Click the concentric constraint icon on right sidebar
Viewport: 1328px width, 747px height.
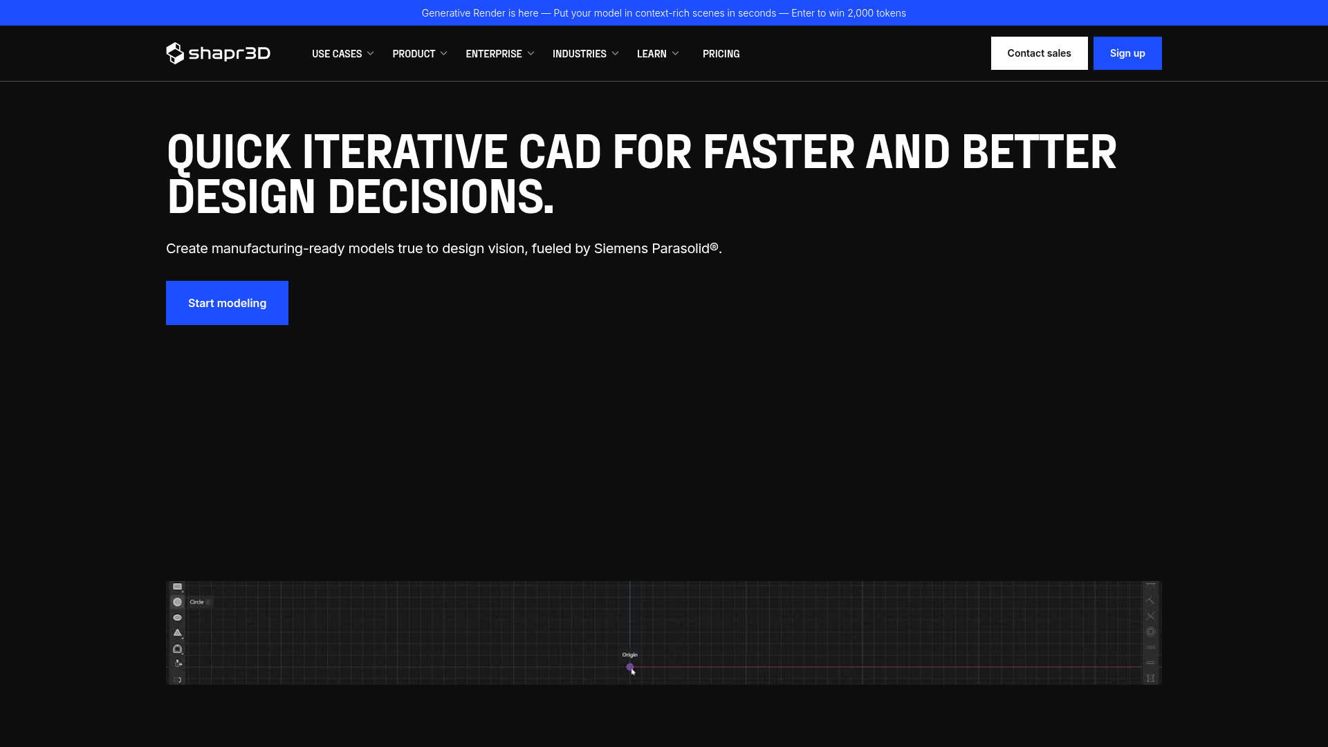[x=1150, y=631]
